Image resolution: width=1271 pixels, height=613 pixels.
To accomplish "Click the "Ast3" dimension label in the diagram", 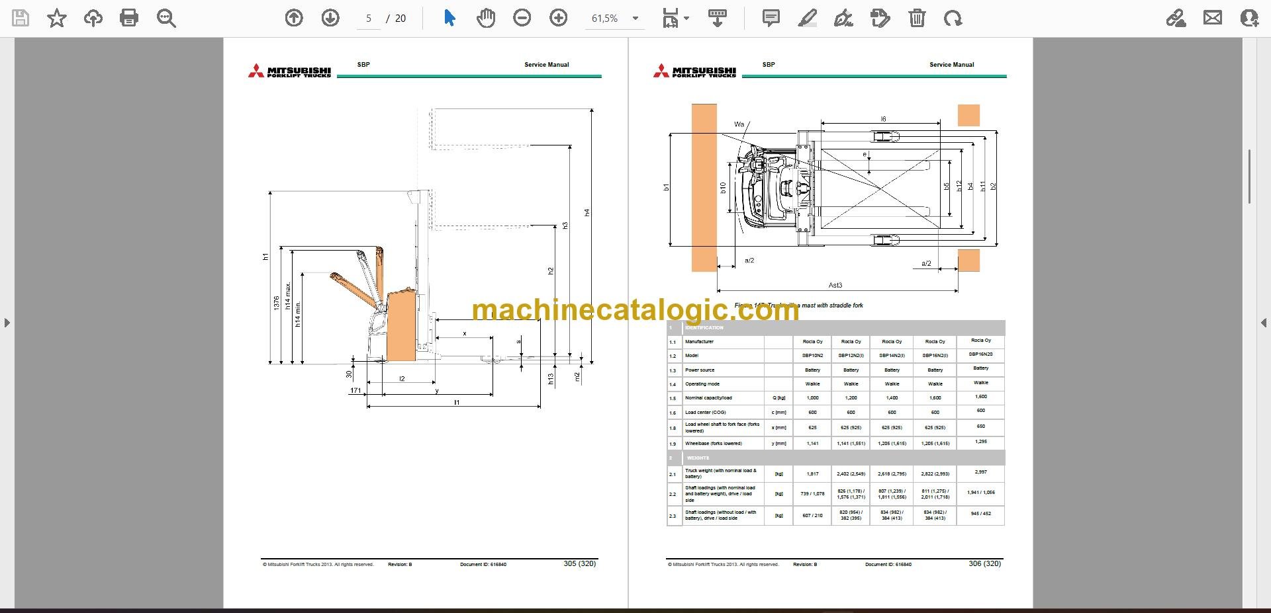I will point(835,286).
